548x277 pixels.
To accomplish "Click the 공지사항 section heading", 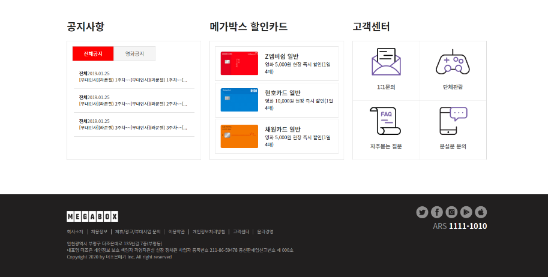I will coord(85,26).
